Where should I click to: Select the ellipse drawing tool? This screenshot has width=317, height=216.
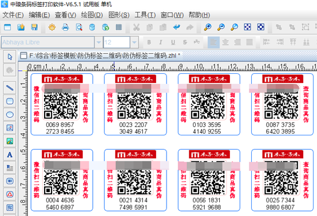[10, 115]
